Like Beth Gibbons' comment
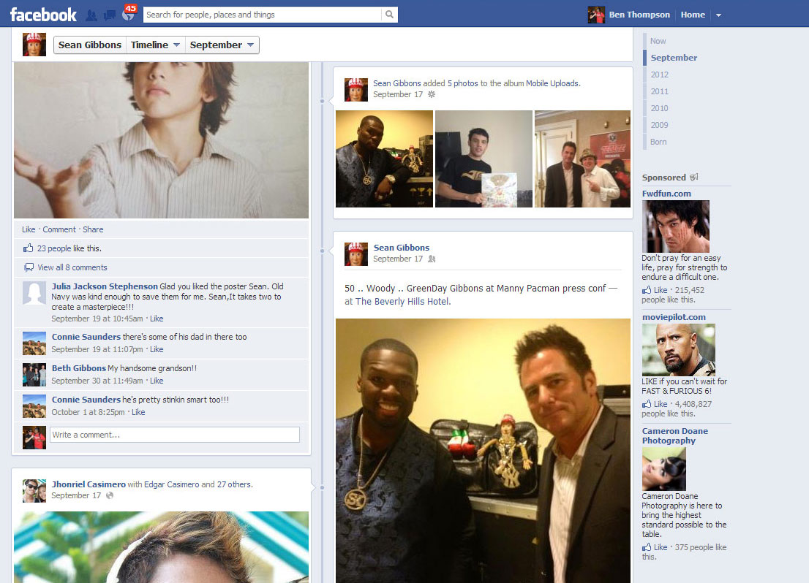The width and height of the screenshot is (809, 583). pyautogui.click(x=157, y=381)
